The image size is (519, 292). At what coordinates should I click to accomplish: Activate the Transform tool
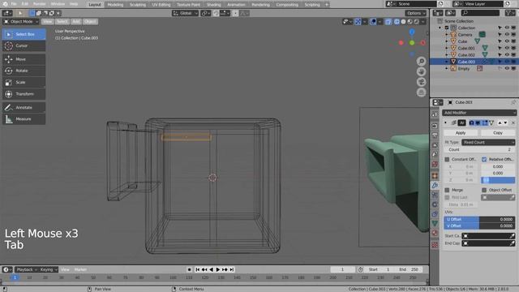coord(24,94)
